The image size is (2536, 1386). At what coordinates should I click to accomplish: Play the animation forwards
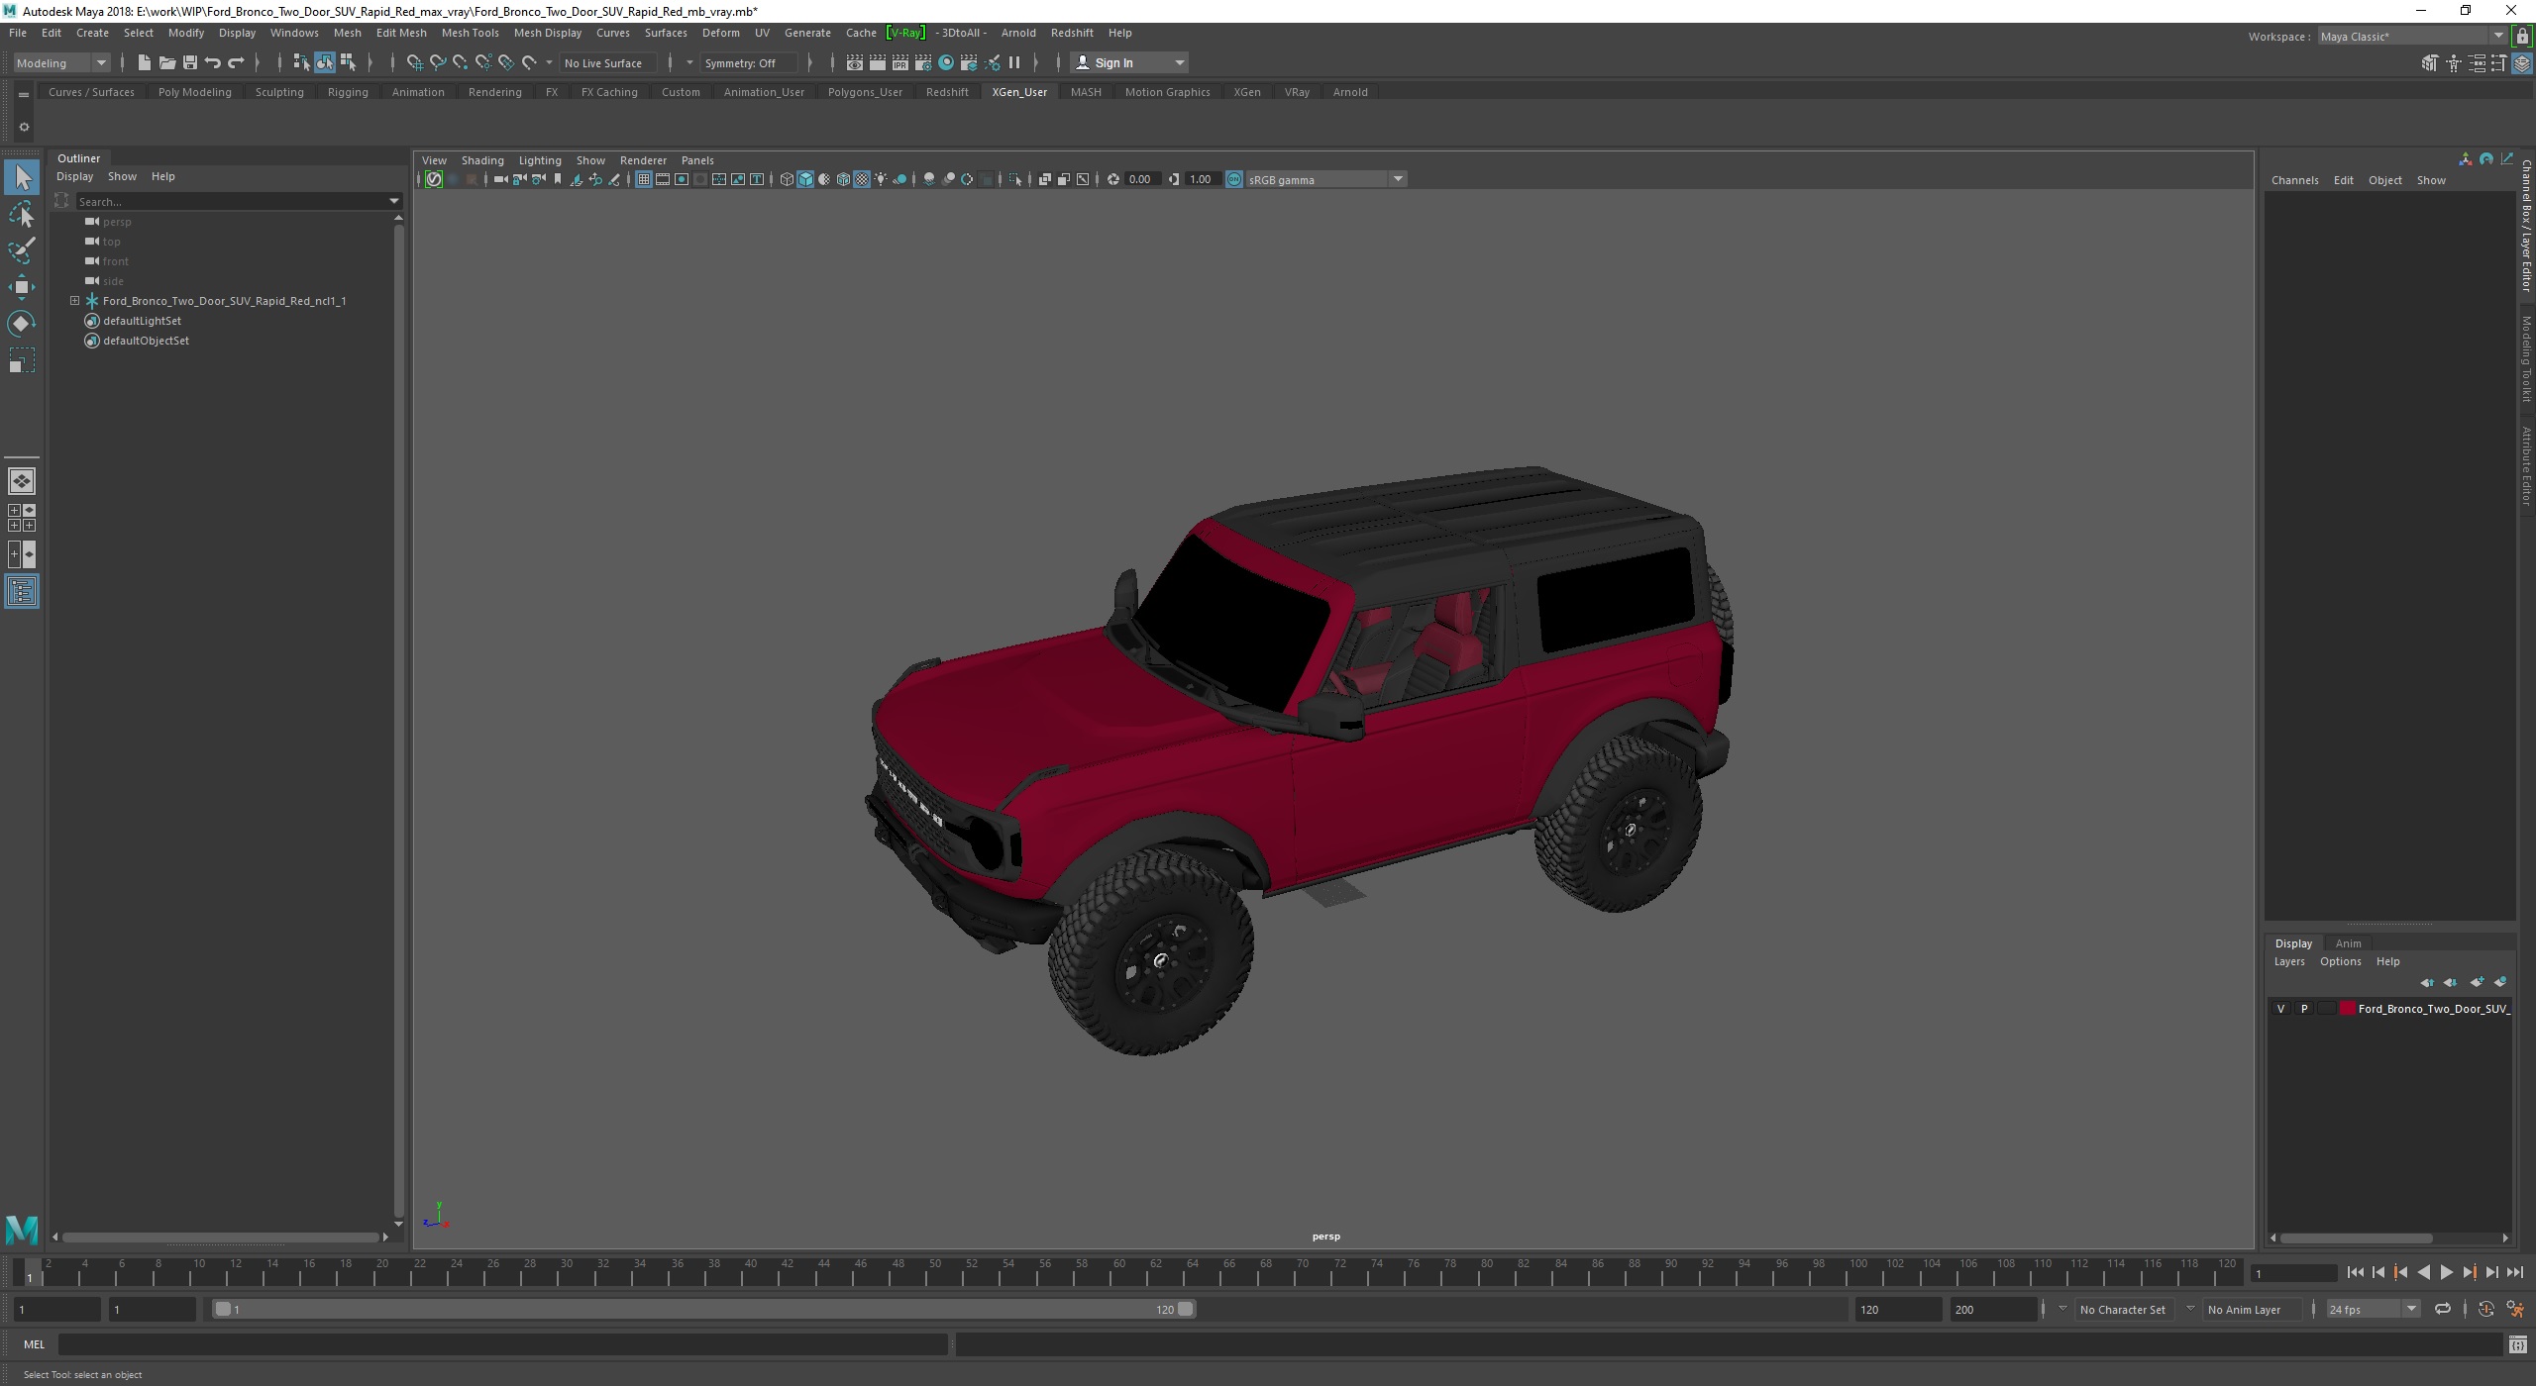pyautogui.click(x=2446, y=1273)
